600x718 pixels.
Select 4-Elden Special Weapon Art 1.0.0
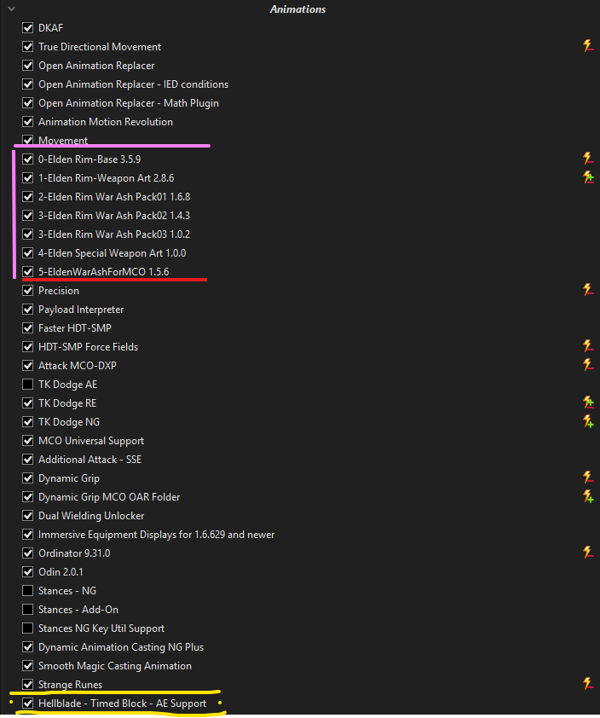tap(112, 253)
